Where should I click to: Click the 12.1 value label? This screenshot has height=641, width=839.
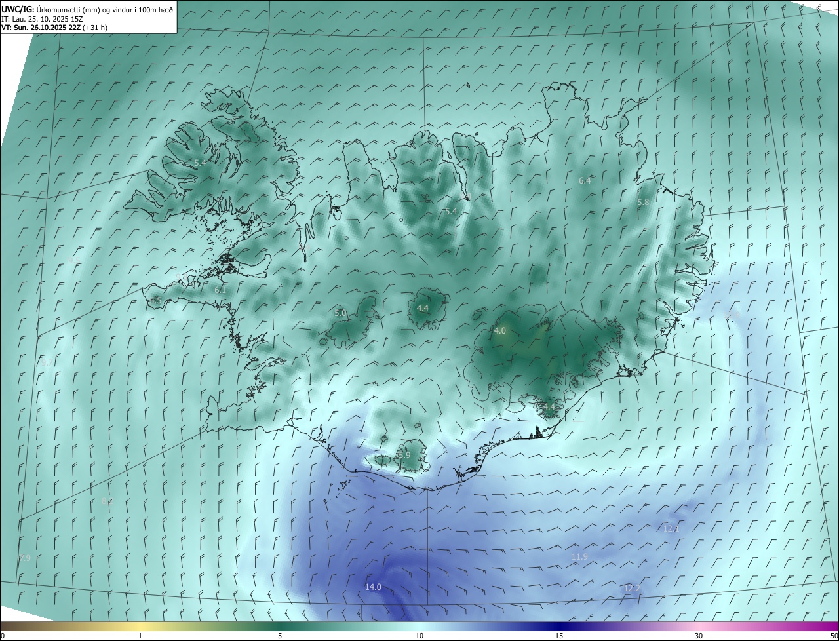(x=671, y=528)
